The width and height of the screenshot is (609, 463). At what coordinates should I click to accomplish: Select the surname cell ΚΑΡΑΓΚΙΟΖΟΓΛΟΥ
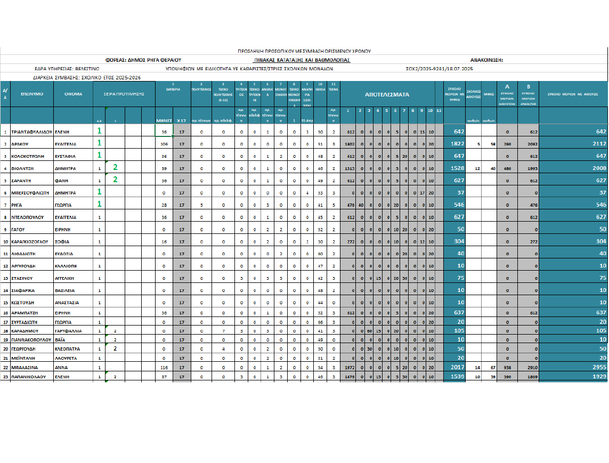pyautogui.click(x=32, y=241)
